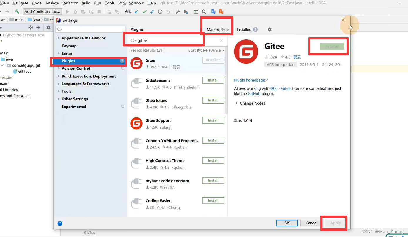408x237 pixels.
Task: Expand Appearance & Behavior settings node
Action: pyautogui.click(x=58, y=38)
